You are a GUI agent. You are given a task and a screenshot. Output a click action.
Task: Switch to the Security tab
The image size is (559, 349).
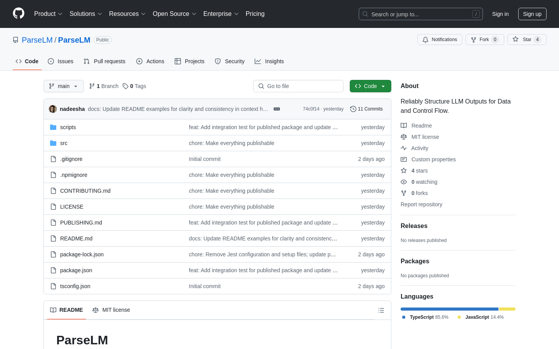pyautogui.click(x=230, y=61)
